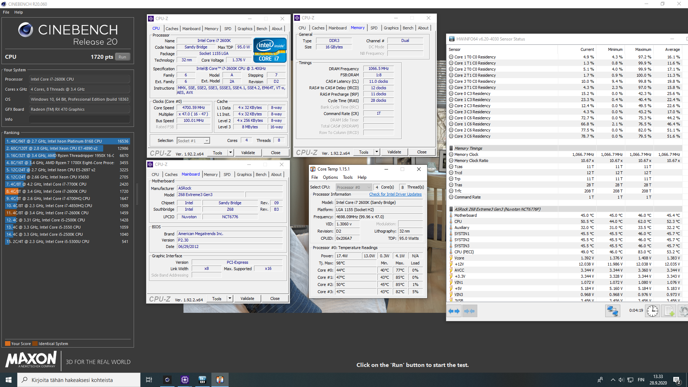The width and height of the screenshot is (688, 387).
Task: Click Validate in CPU-Z CPU window
Action: click(x=248, y=153)
